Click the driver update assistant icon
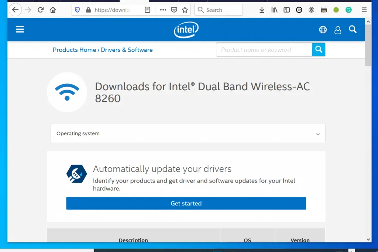378x252 pixels. 77,174
